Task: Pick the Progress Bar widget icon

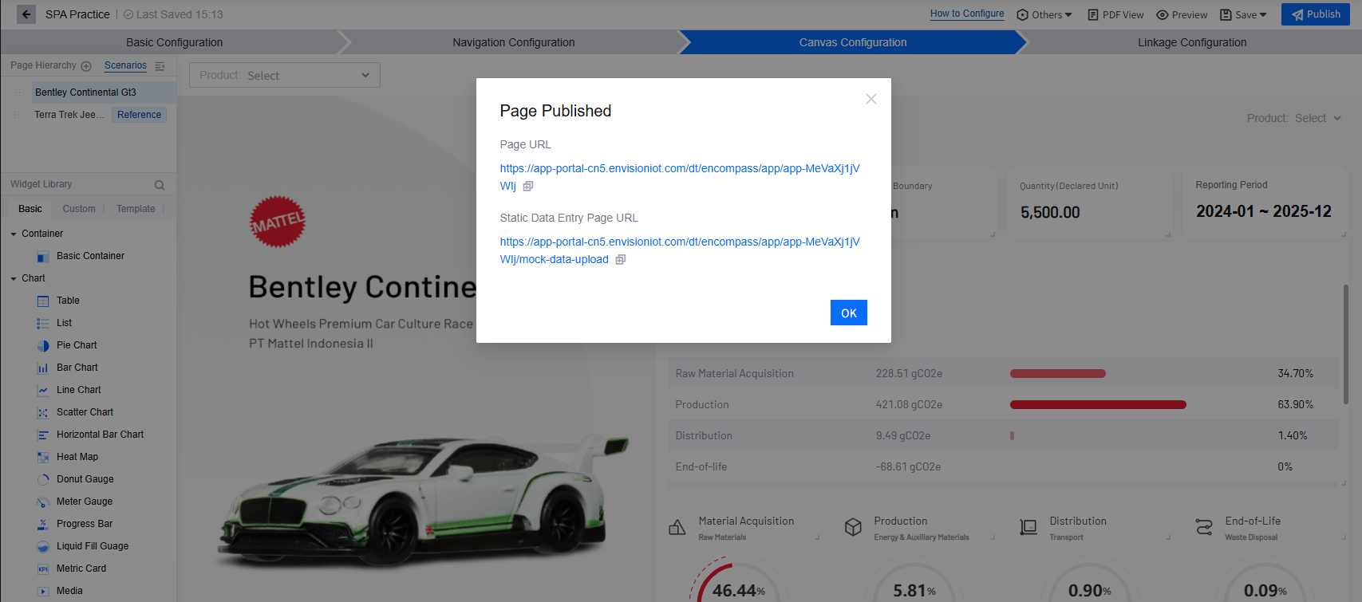Action: point(43,525)
